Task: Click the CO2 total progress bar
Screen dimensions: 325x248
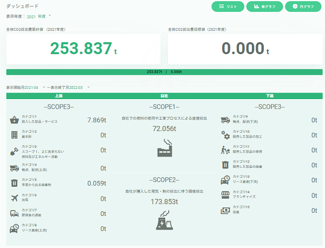Action: (x=164, y=72)
